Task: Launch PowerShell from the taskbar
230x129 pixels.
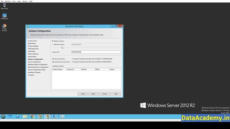Action: 18,116
